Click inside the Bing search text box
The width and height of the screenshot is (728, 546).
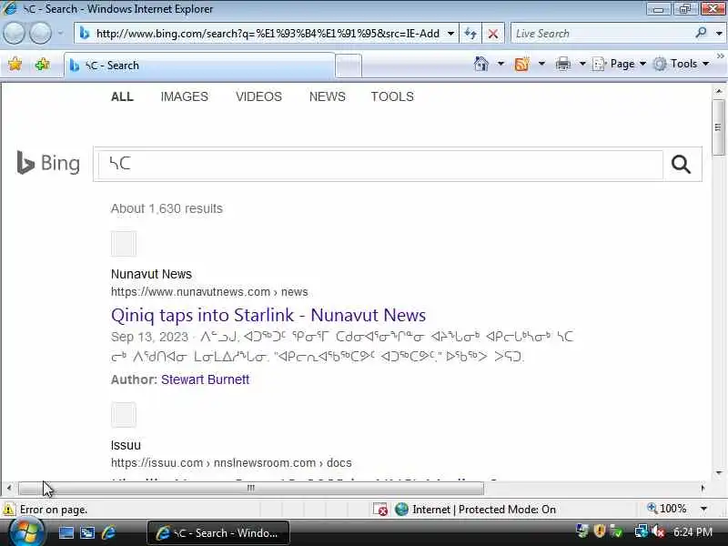coord(380,165)
